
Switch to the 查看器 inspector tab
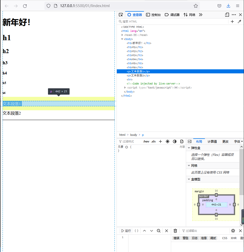click(135, 15)
